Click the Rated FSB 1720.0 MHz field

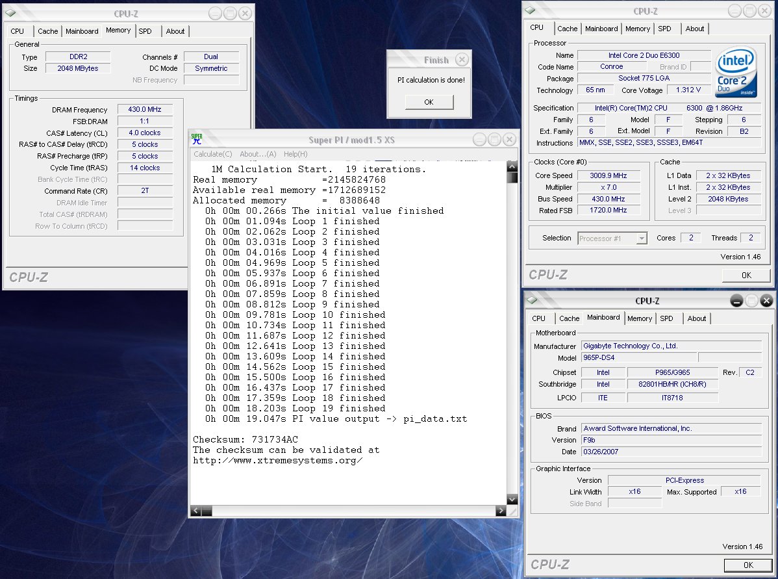pos(609,210)
